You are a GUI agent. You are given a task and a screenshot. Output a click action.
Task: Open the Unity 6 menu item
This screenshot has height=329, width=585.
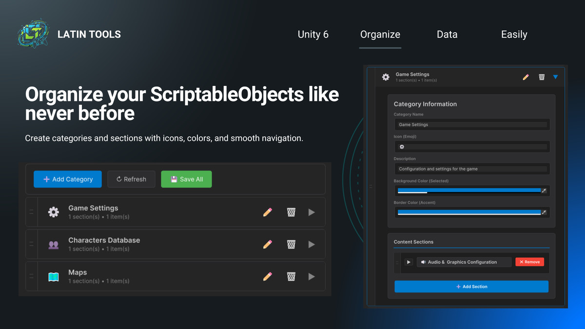[313, 34]
